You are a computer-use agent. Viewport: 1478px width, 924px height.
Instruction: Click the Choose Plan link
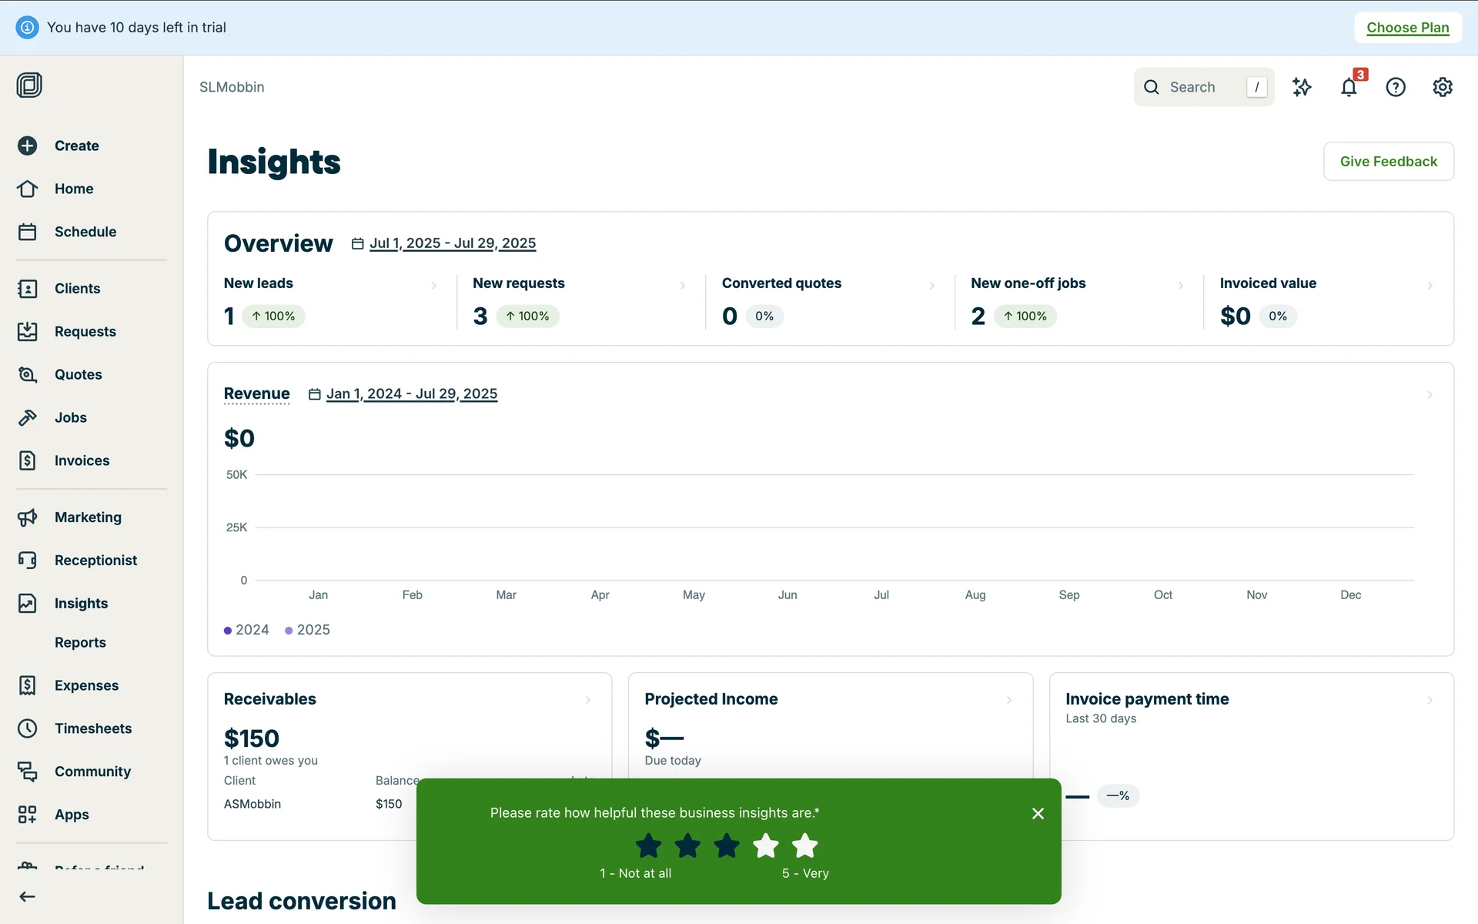(1407, 28)
